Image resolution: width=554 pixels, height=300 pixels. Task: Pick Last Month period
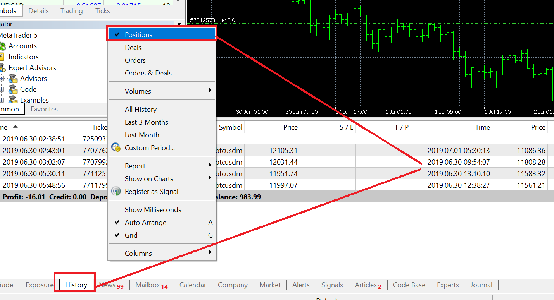(x=162, y=135)
